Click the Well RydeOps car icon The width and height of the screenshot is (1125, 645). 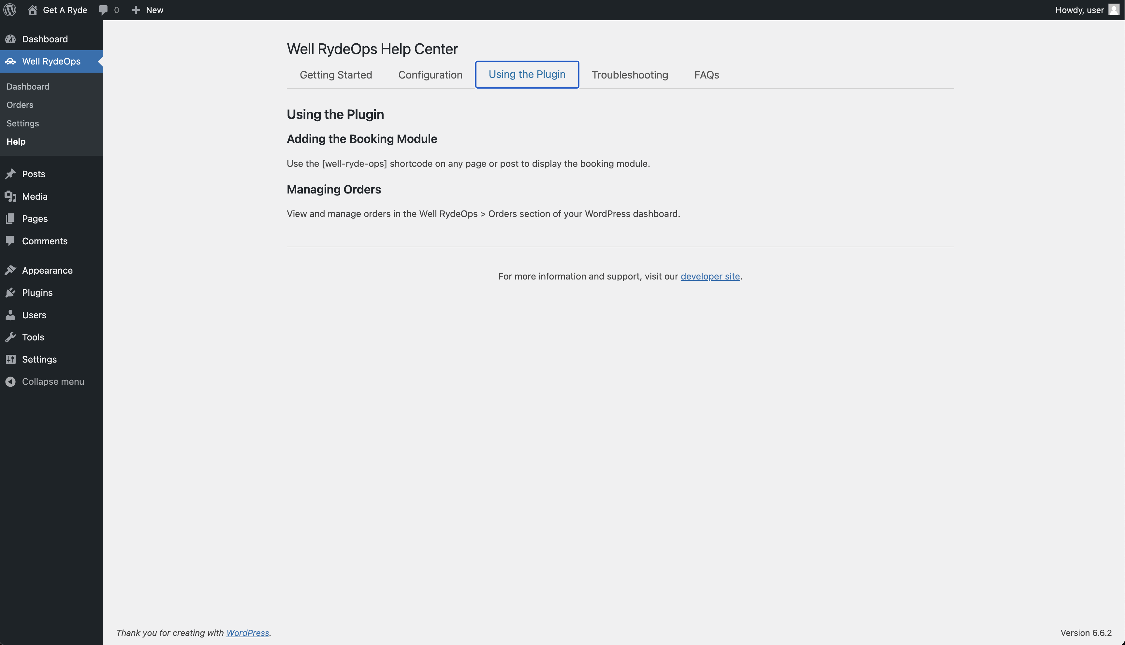[11, 61]
